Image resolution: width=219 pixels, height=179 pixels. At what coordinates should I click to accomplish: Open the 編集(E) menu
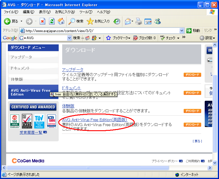click(29, 12)
